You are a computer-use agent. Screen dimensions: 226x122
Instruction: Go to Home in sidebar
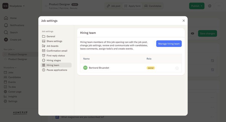(10, 18)
